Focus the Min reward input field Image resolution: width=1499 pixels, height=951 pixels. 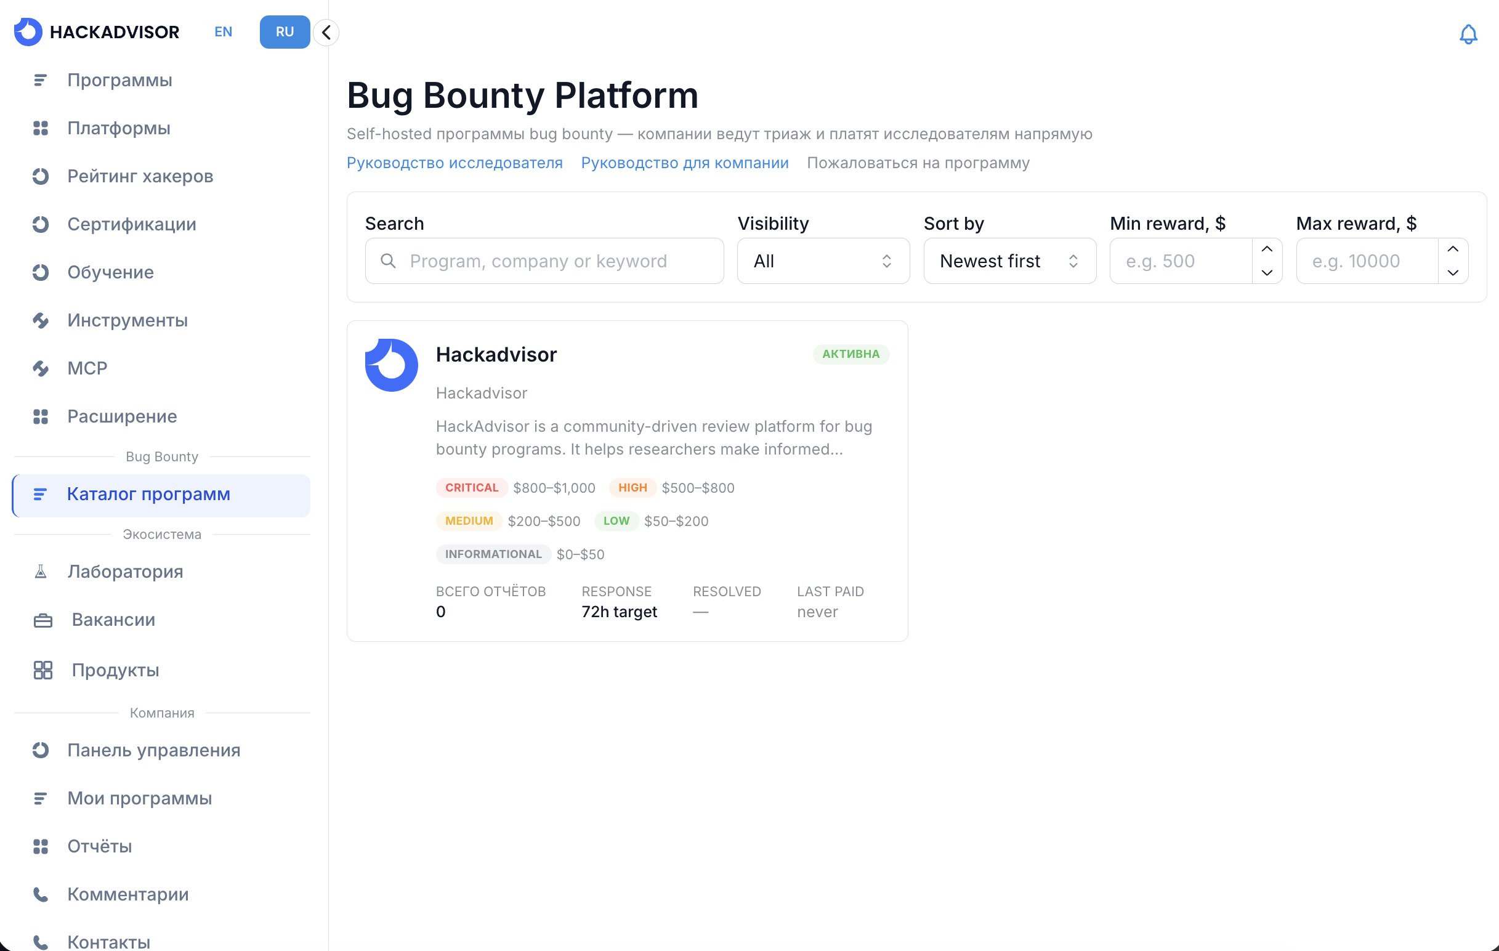[1181, 261]
